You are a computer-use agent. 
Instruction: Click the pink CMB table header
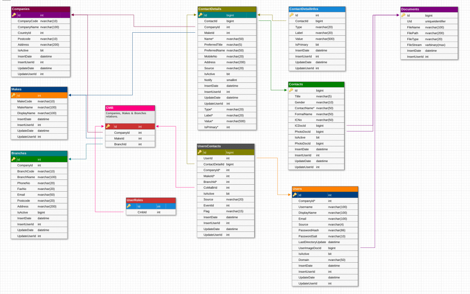point(130,108)
